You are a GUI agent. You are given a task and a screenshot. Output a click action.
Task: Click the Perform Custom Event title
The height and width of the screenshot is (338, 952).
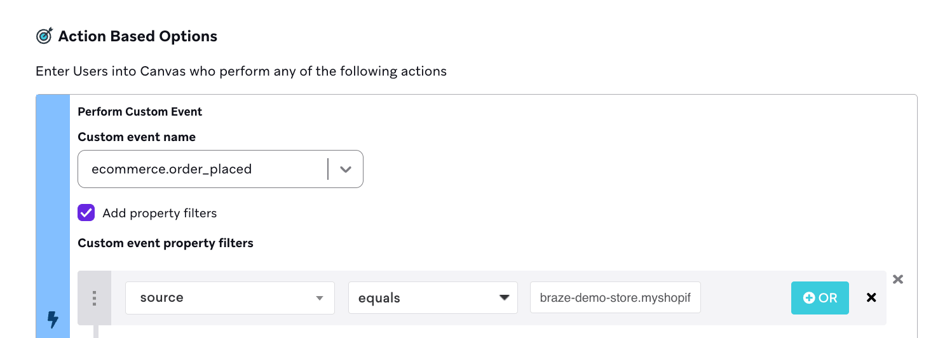pyautogui.click(x=140, y=112)
